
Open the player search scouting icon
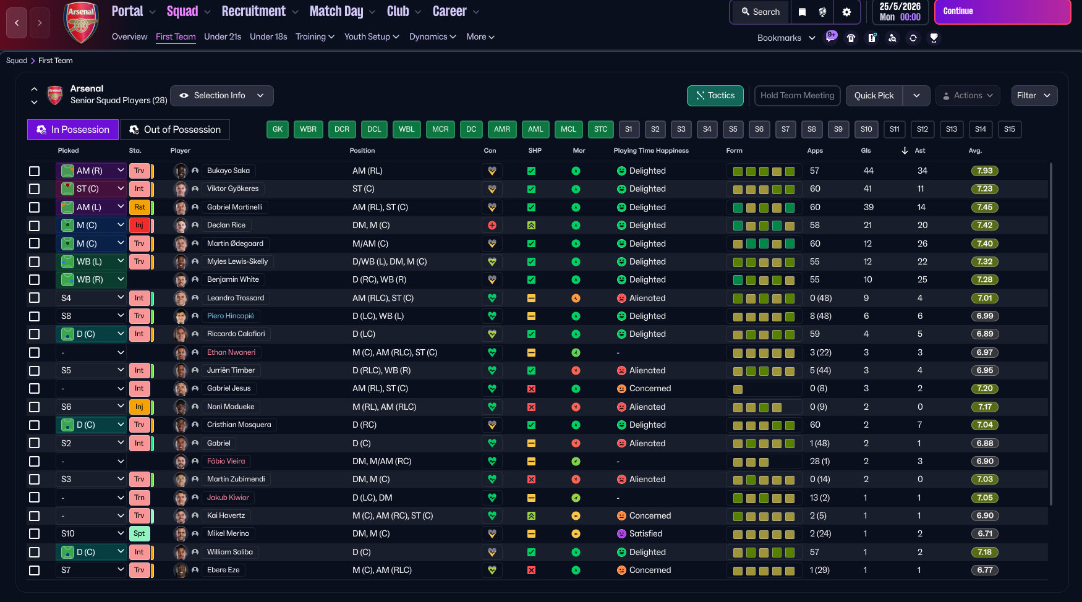click(x=892, y=38)
